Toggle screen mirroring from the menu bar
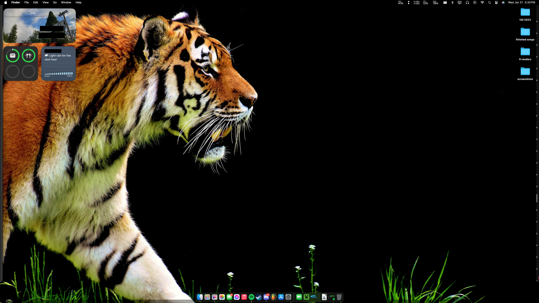This screenshot has width=539, height=303. pyautogui.click(x=459, y=2)
